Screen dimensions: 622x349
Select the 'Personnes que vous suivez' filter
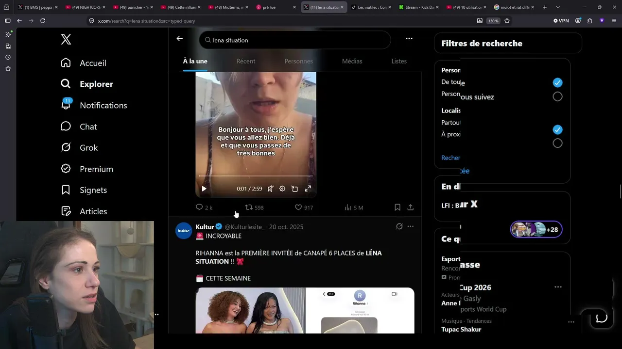tap(557, 96)
